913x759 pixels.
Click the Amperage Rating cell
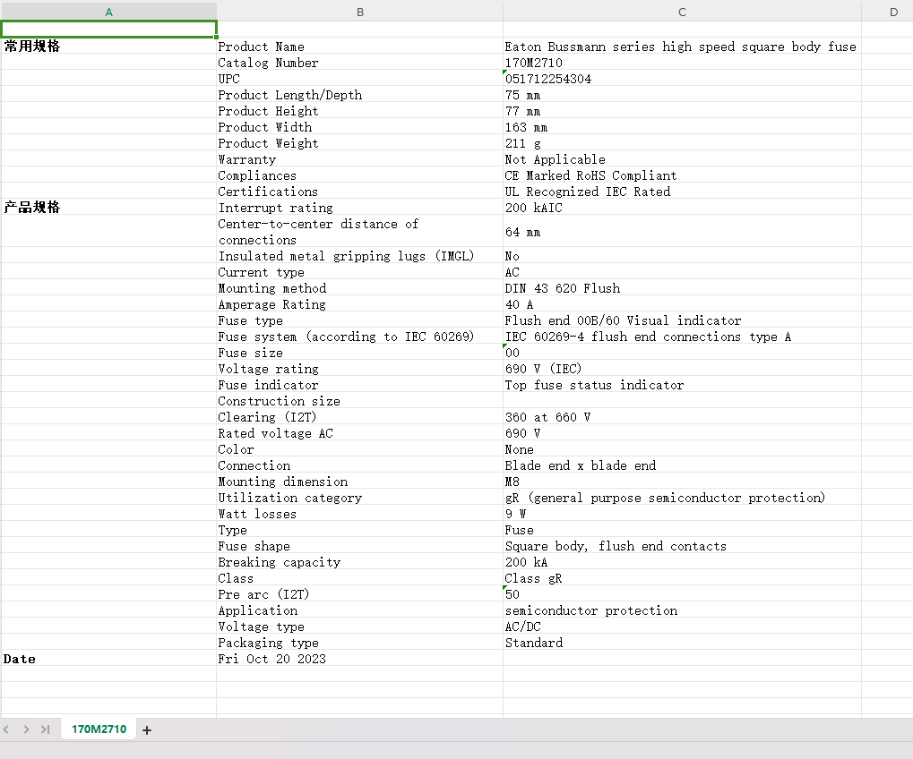click(360, 303)
